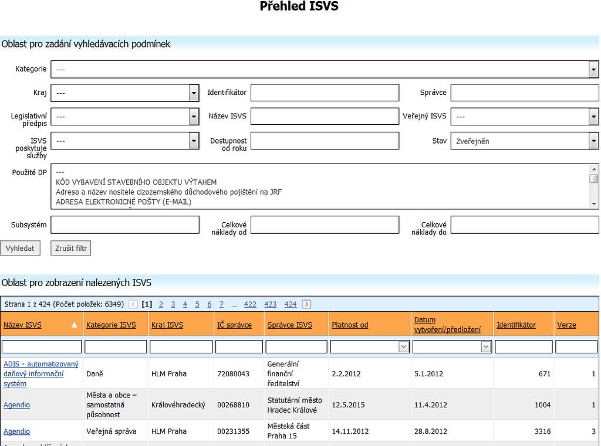Sort by the Identifikátor column header
Viewport: 601px width, 446px height.
[x=516, y=325]
